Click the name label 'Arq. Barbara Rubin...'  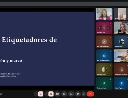click(x=103, y=47)
